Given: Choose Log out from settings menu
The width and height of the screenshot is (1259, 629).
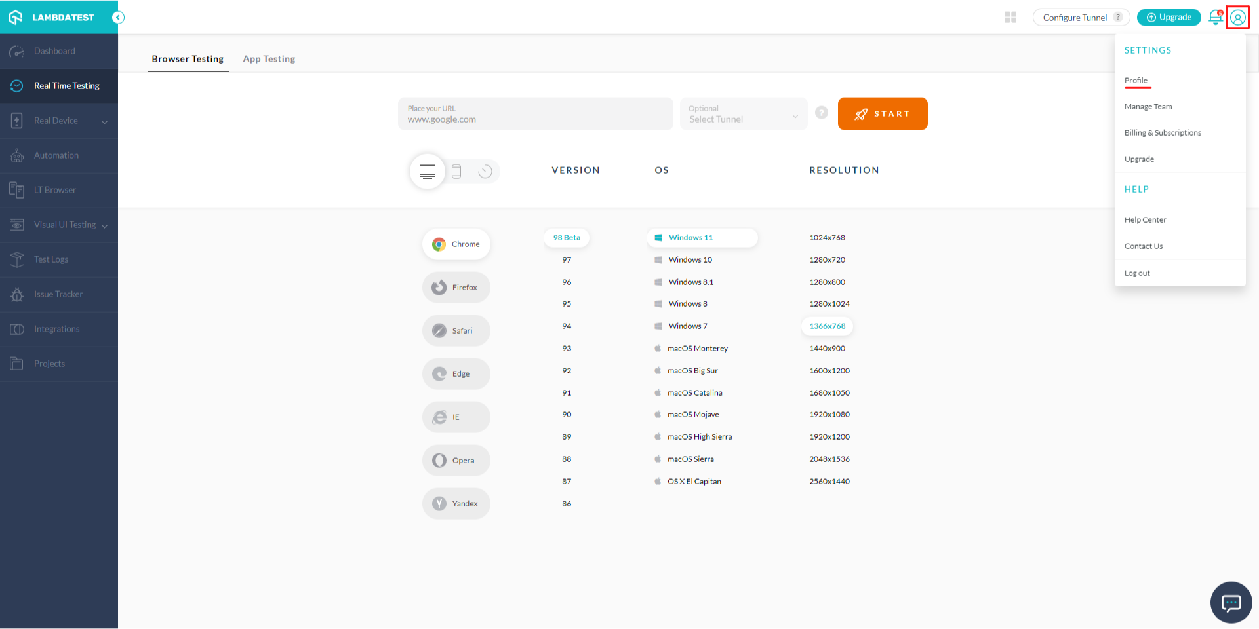Looking at the screenshot, I should 1137,273.
